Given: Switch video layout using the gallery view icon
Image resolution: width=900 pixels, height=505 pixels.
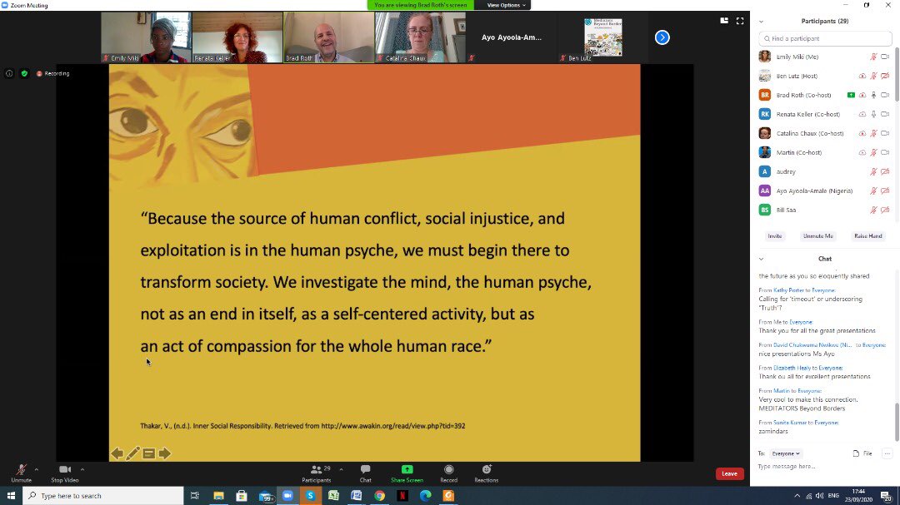Looking at the screenshot, I should [x=724, y=21].
